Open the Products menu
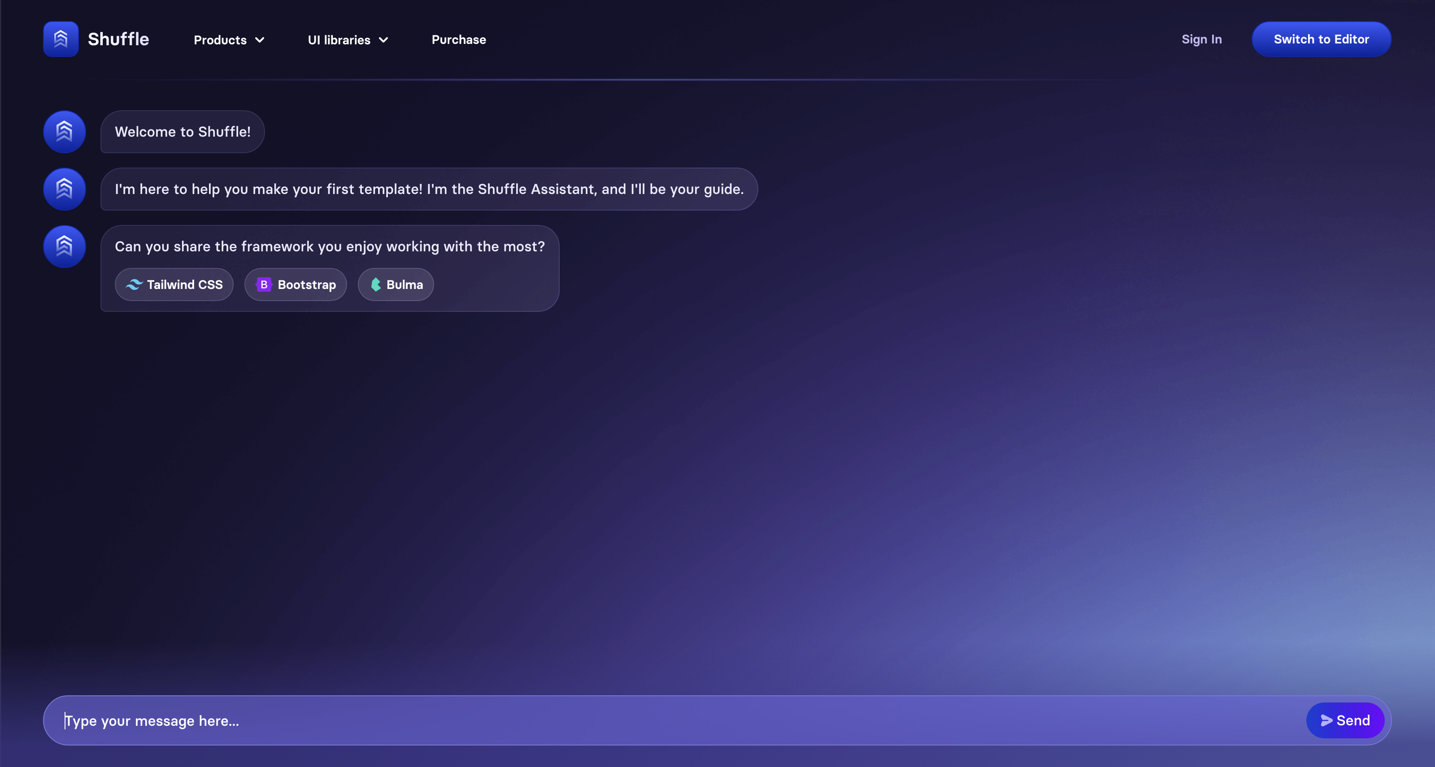This screenshot has width=1435, height=767. click(229, 40)
